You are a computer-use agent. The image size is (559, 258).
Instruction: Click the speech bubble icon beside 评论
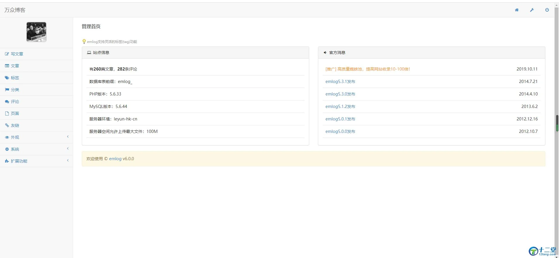pyautogui.click(x=7, y=102)
